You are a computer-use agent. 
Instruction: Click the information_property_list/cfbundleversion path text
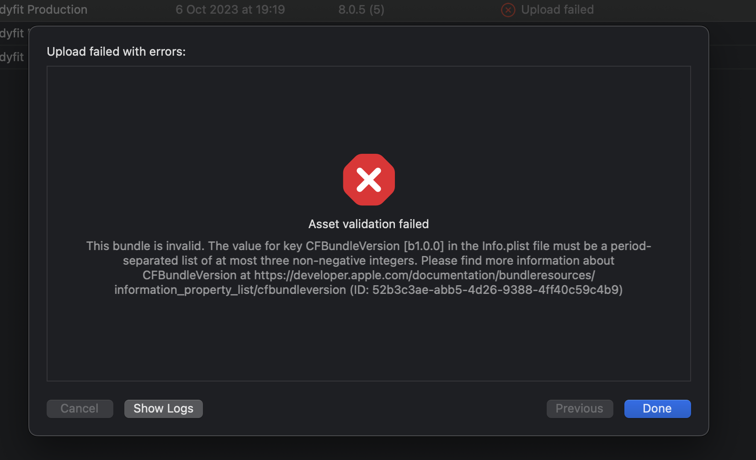(230, 290)
